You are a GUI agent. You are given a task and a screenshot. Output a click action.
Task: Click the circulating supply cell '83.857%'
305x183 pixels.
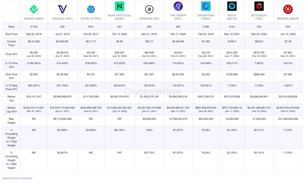[62, 152]
